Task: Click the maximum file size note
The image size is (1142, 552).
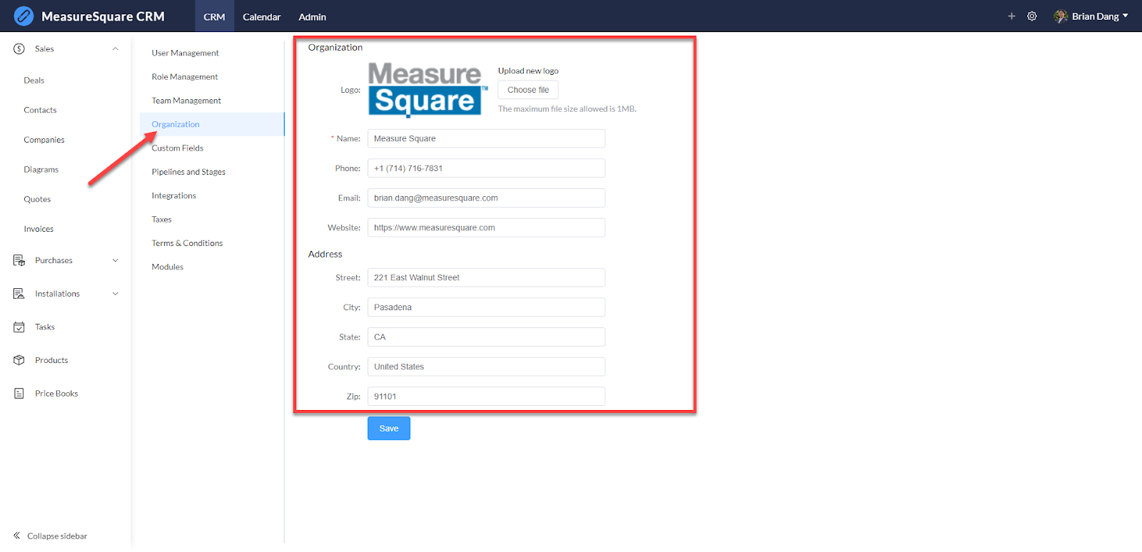Action: pyautogui.click(x=567, y=109)
